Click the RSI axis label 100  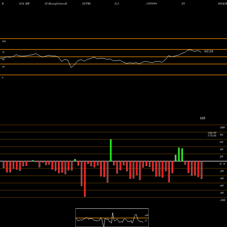click(x=4, y=41)
